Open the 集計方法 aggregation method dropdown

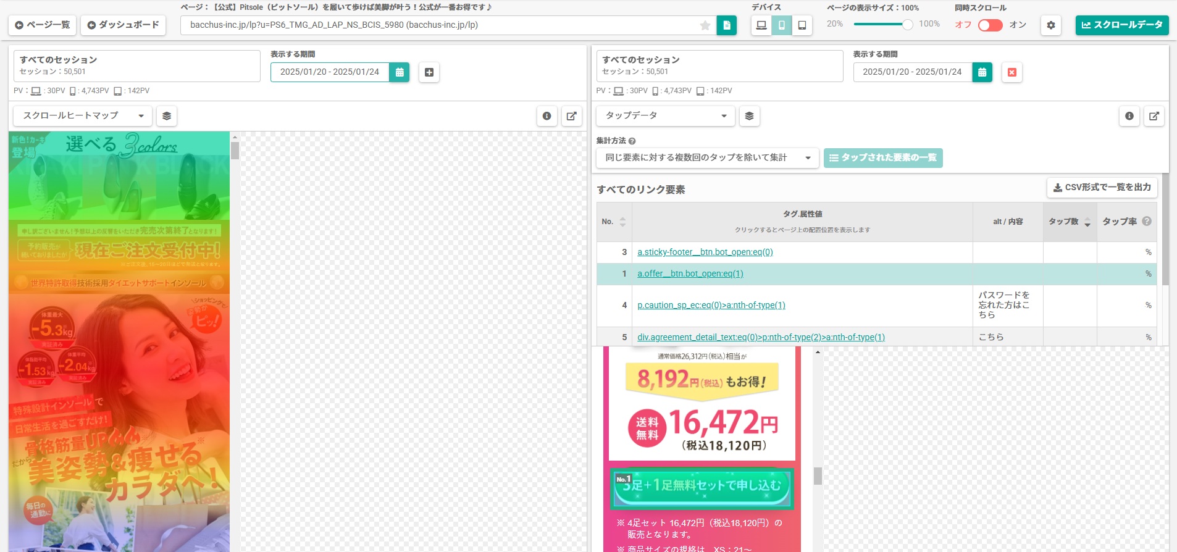(x=706, y=158)
